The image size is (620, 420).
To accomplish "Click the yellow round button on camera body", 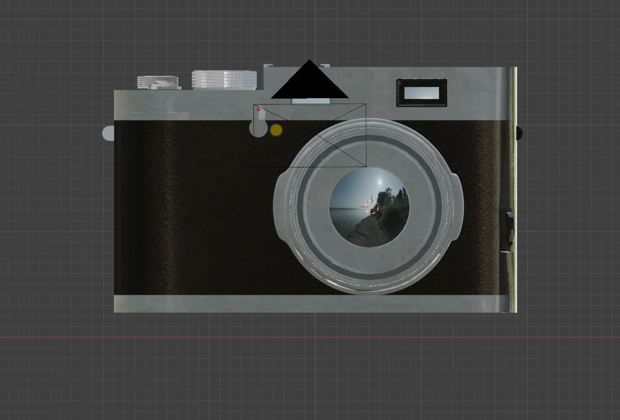I will [x=276, y=130].
